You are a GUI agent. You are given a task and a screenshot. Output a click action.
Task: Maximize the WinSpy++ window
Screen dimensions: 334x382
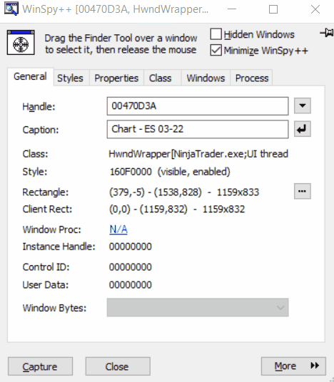(273, 9)
